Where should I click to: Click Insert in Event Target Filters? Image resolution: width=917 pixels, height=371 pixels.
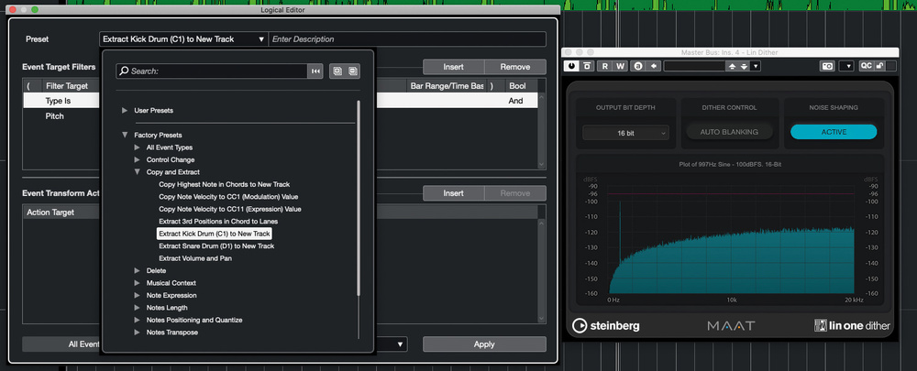point(453,67)
